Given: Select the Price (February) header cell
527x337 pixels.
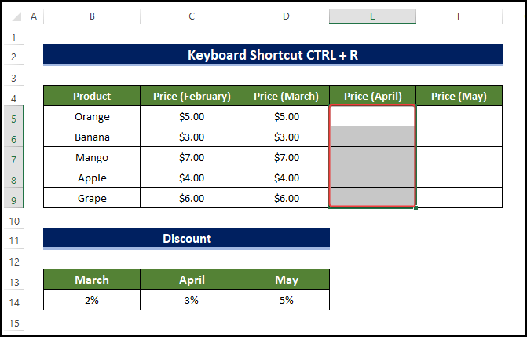Looking at the screenshot, I should (x=192, y=97).
